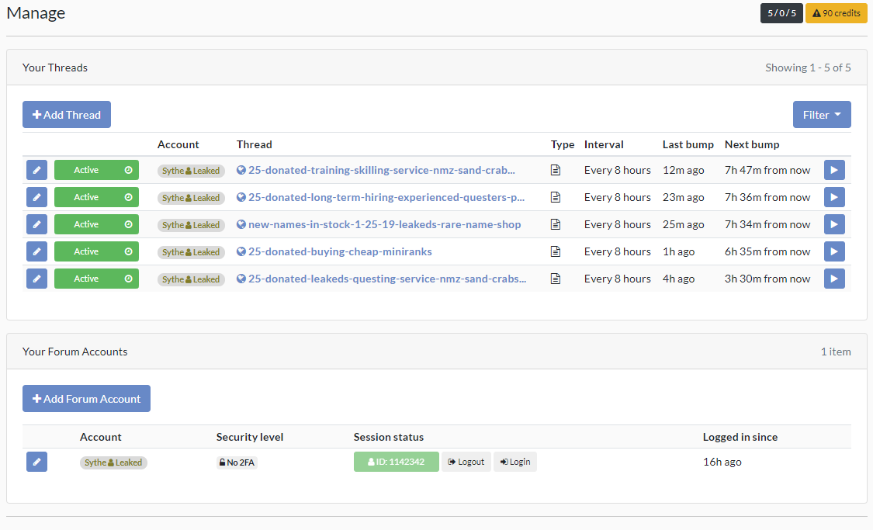Bump the training-skilling-service thread now with play button
The width and height of the screenshot is (873, 530).
point(834,170)
